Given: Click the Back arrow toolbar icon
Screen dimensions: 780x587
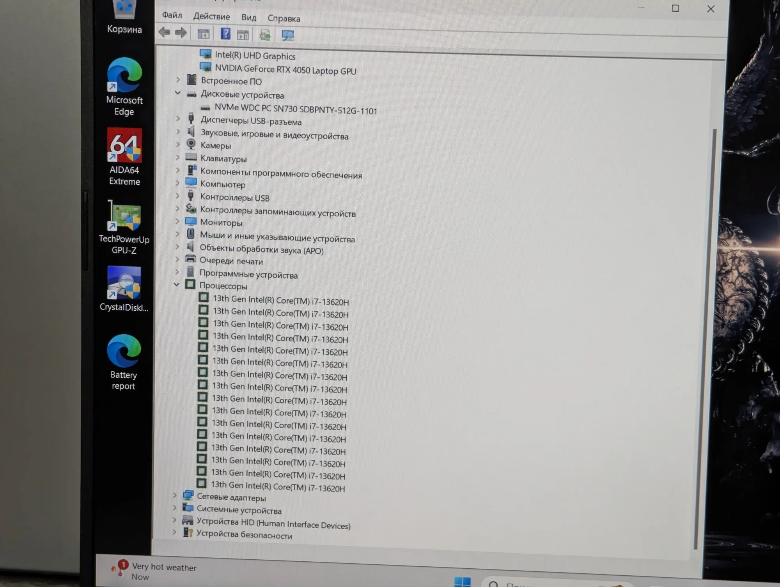Looking at the screenshot, I should pos(164,32).
